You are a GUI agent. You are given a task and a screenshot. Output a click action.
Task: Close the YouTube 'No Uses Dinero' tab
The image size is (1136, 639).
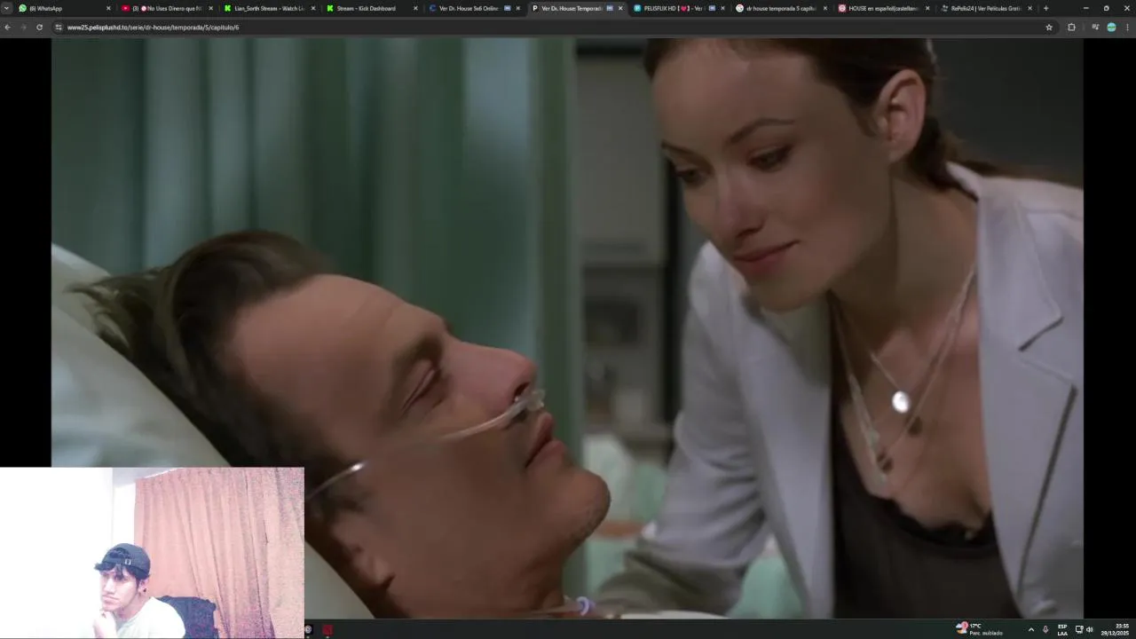coord(210,8)
